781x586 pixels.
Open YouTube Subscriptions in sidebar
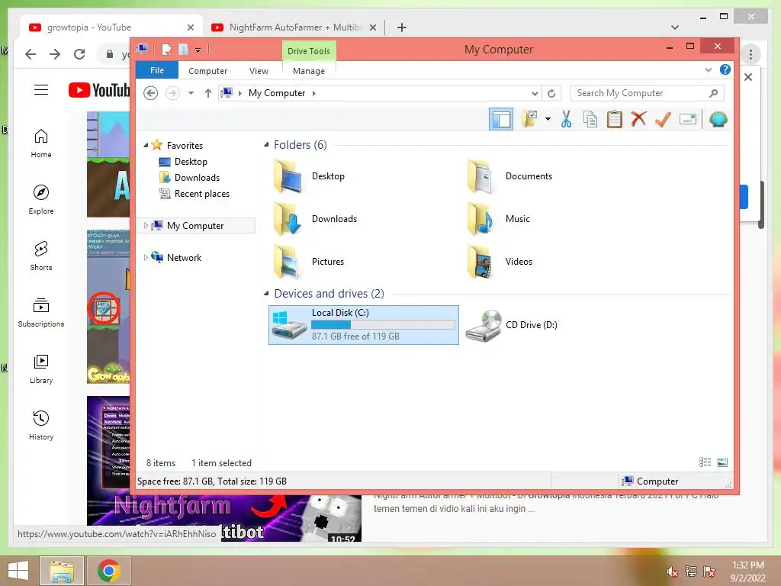(x=41, y=312)
